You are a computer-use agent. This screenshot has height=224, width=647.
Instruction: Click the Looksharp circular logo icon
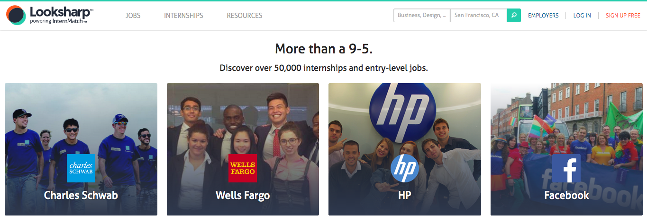(16, 15)
